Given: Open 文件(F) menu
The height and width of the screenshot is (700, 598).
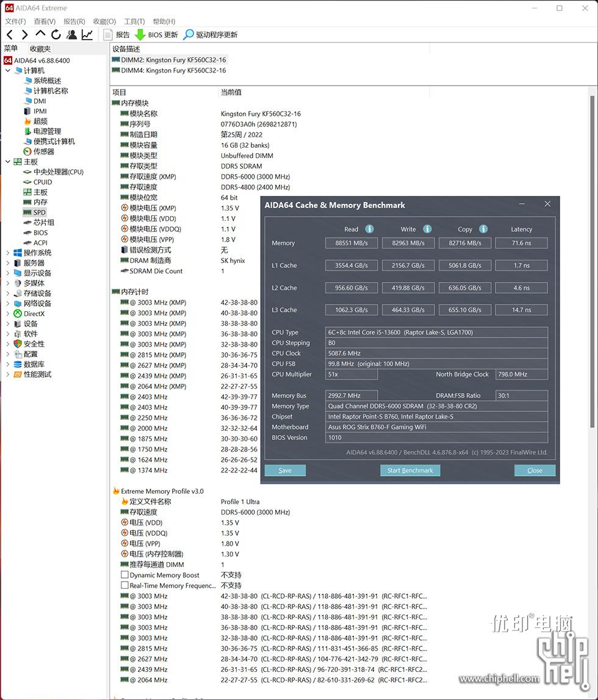Looking at the screenshot, I should click(x=16, y=21).
